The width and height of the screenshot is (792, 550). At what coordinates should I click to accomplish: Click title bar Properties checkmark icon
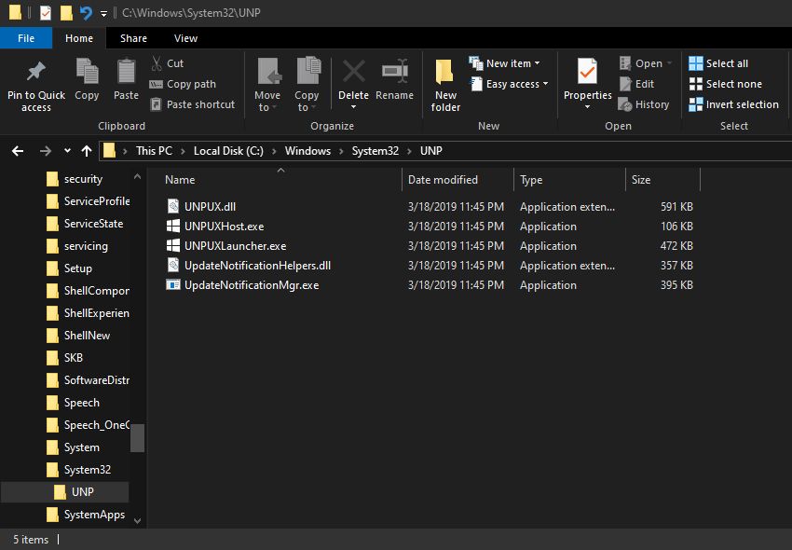[46, 13]
